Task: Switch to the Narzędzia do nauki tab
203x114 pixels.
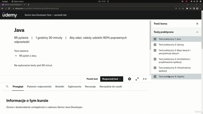Action: (111, 86)
